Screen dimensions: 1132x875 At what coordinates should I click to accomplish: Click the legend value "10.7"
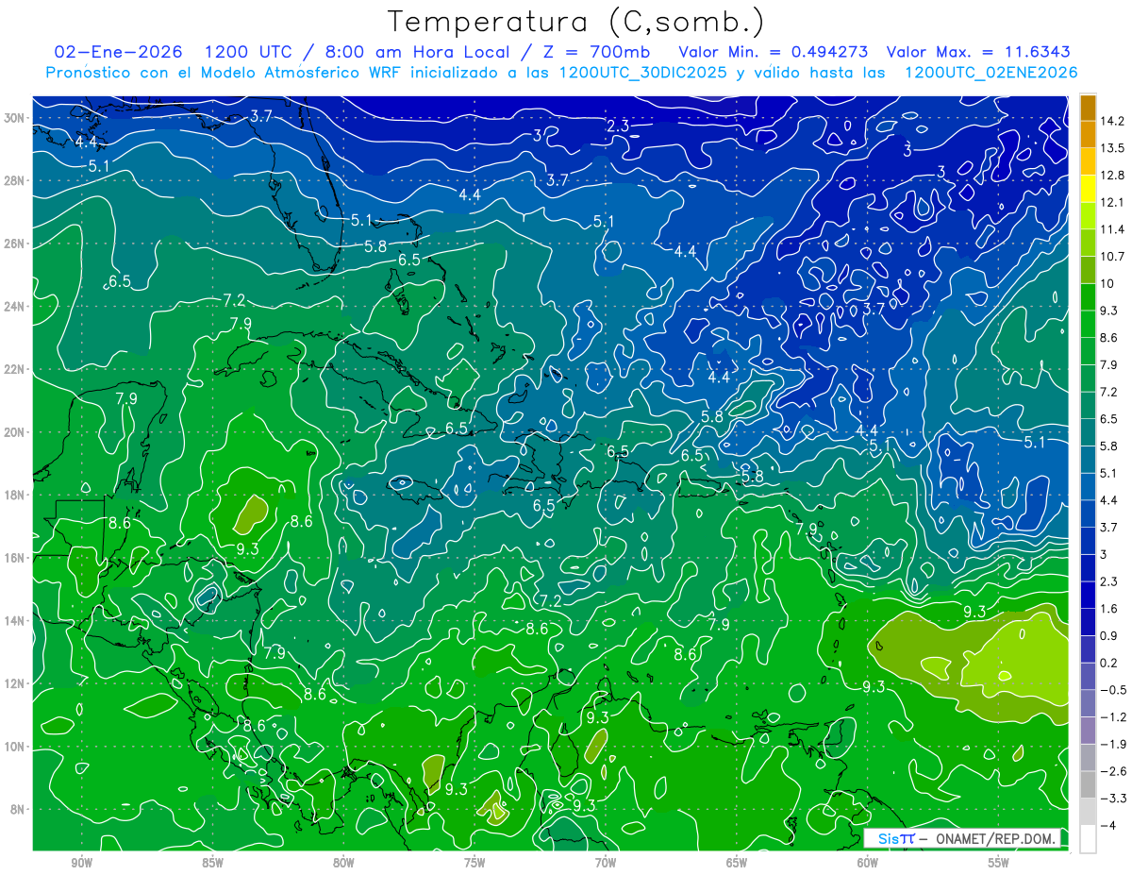pyautogui.click(x=1112, y=257)
